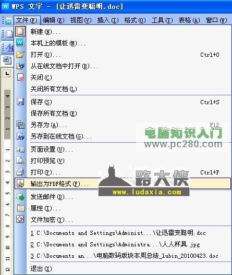232x275 pixels.
Task: Click the local templates W icon
Action: click(x=20, y=43)
